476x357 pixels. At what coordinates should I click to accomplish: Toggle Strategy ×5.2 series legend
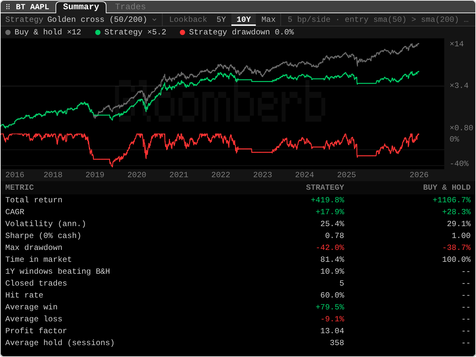131,32
